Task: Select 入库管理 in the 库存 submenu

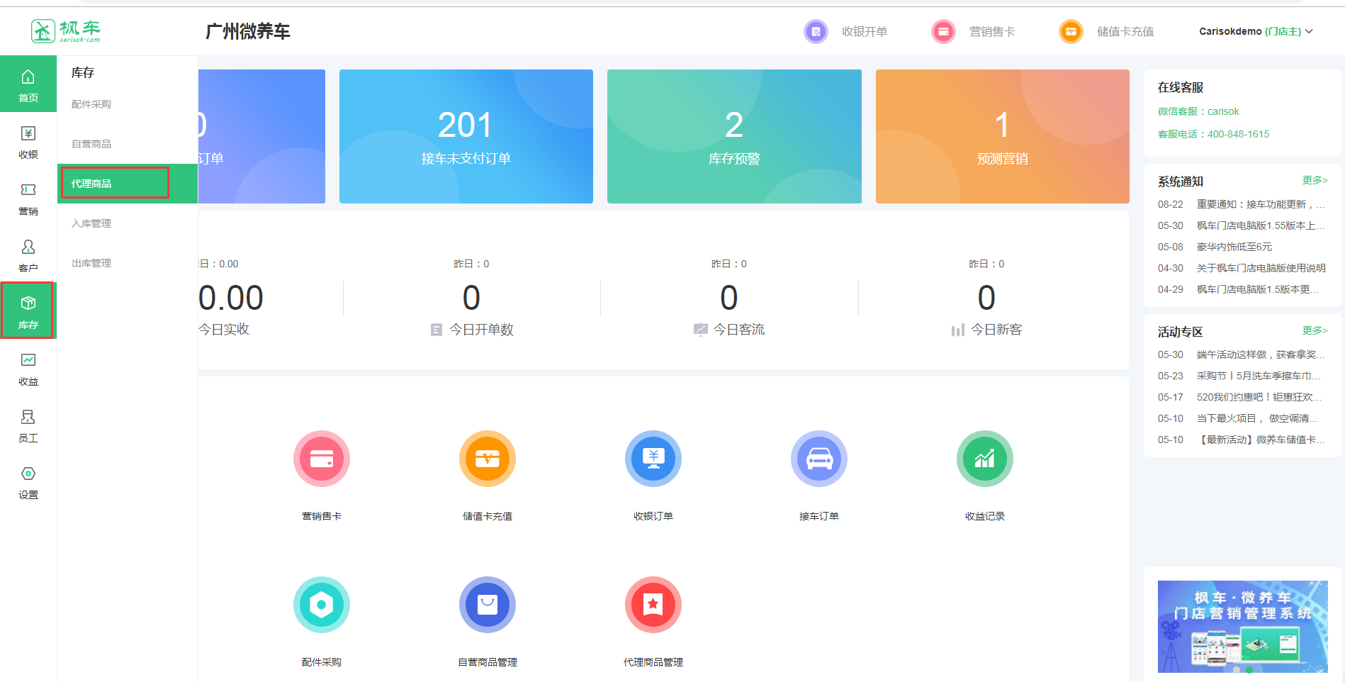Action: click(x=91, y=223)
